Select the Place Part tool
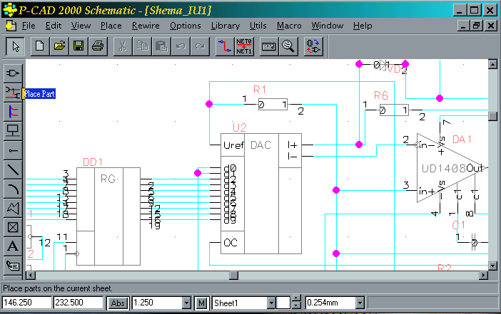 pos(13,73)
